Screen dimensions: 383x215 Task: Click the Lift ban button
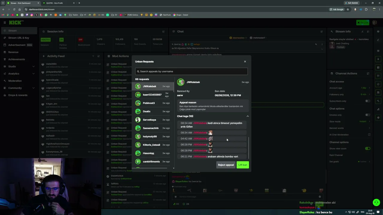[x=243, y=165]
